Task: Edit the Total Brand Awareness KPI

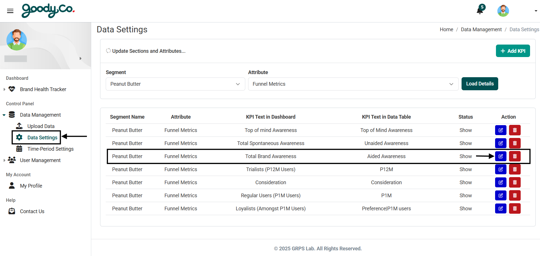Action: [x=500, y=156]
